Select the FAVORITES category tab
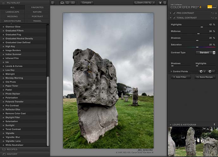The width and height of the screenshot is (218, 157). click(x=37, y=7)
